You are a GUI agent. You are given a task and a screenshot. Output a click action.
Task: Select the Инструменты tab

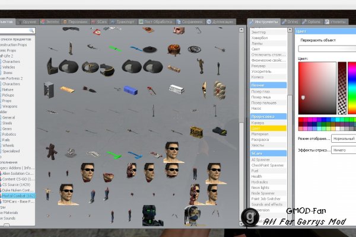(264, 22)
